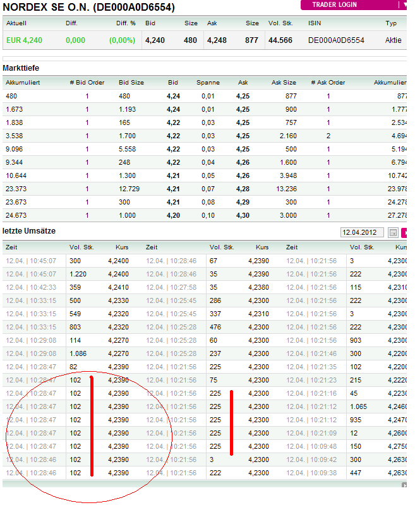The image size is (415, 510).
Task: Click the trade time 10:42:33
Action: (x=43, y=288)
